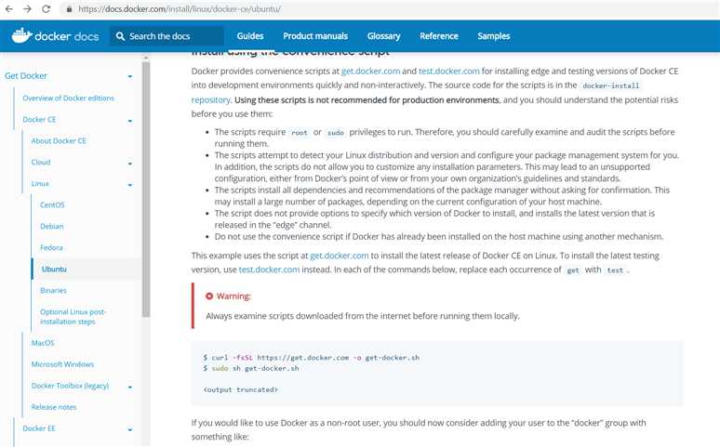Screen dimensions: 720x447
Task: Open the Debian install page
Action: point(52,226)
